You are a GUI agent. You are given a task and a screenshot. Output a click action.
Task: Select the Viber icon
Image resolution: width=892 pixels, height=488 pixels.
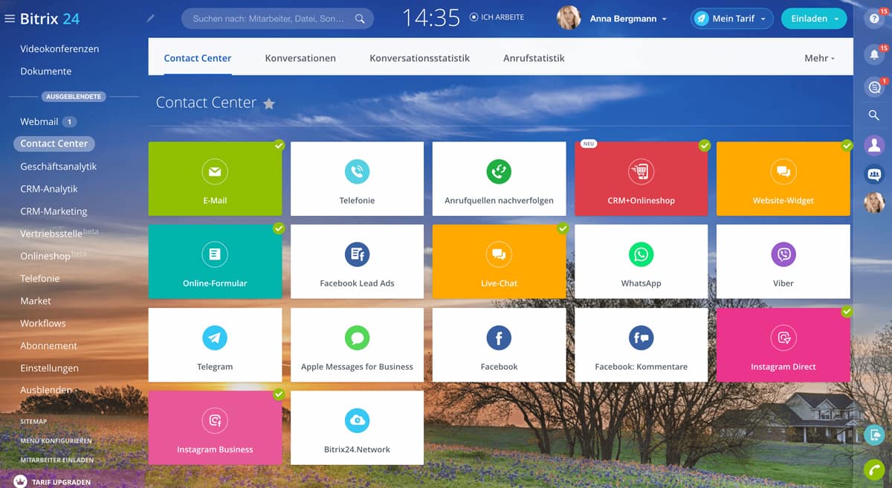coord(783,254)
